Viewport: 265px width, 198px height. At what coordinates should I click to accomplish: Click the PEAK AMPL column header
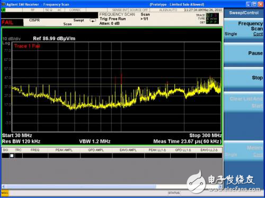tap(64, 150)
